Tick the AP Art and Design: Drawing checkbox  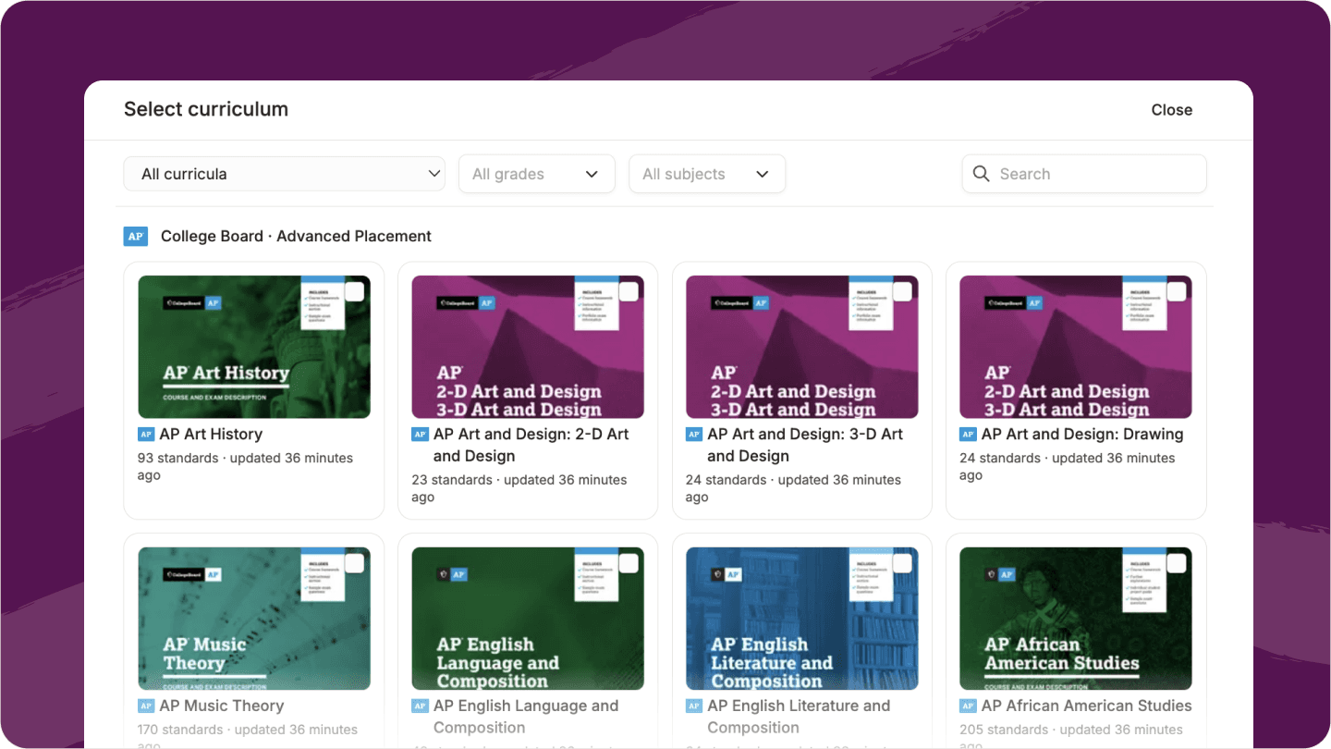click(x=1177, y=291)
